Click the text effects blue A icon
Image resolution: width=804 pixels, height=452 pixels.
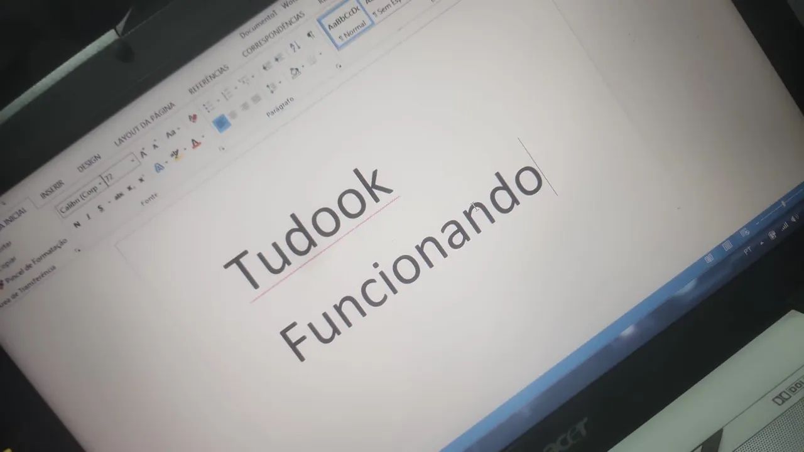[158, 166]
